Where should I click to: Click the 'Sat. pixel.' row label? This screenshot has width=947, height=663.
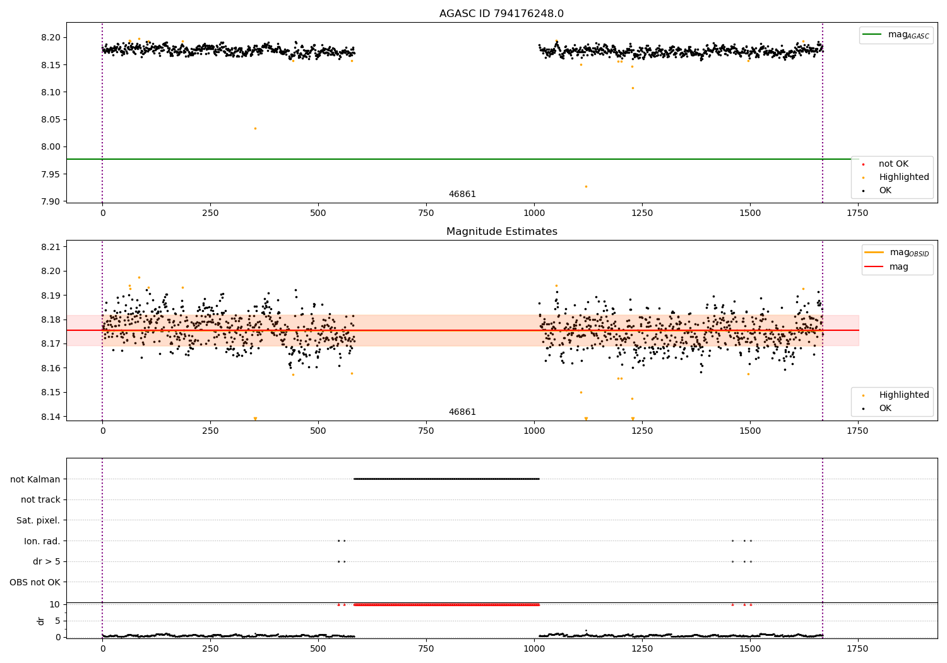click(x=39, y=521)
